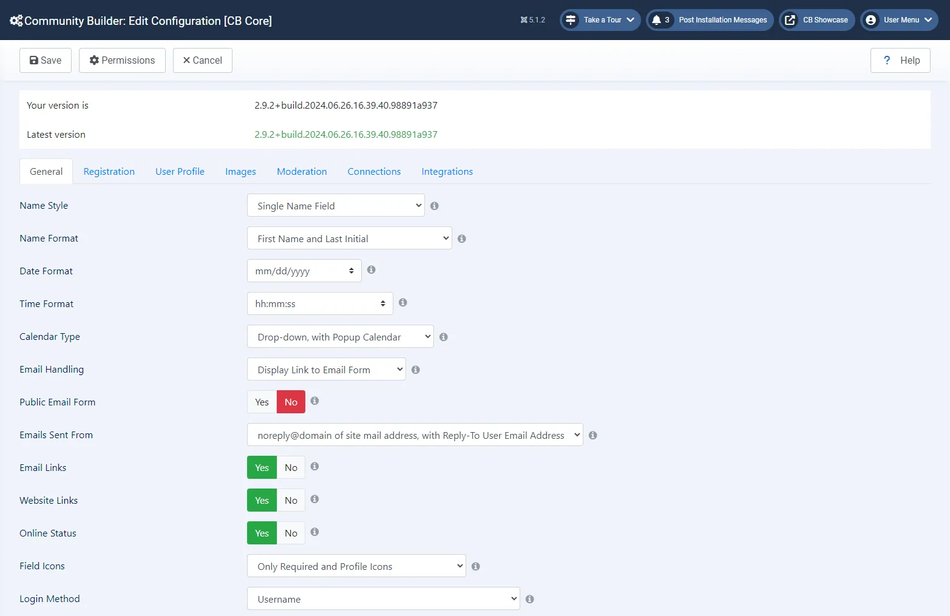Viewport: 950px width, 616px height.
Task: Set Public Email Form to Yes
Action: tap(262, 402)
